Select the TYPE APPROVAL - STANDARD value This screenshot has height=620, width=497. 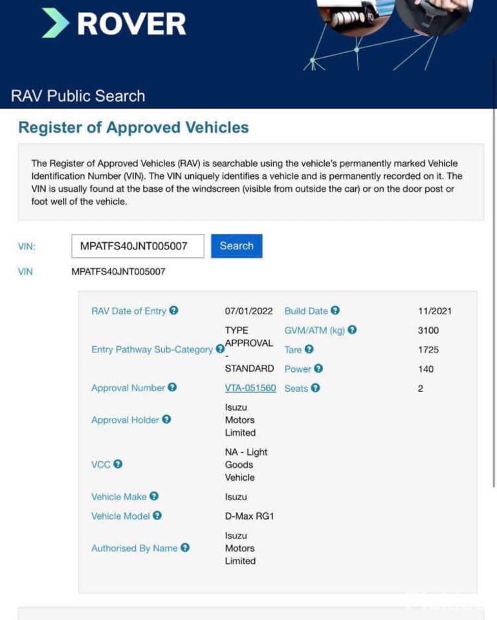point(249,349)
